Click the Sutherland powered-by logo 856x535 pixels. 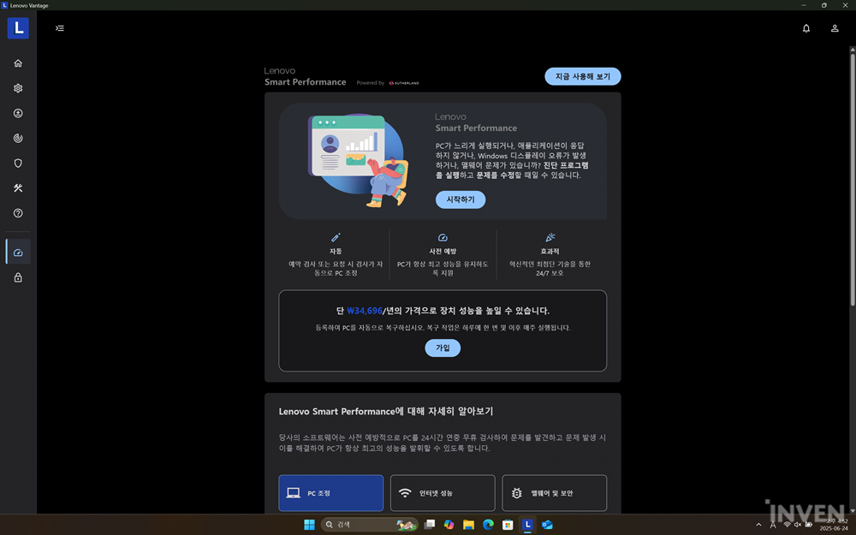tap(404, 83)
